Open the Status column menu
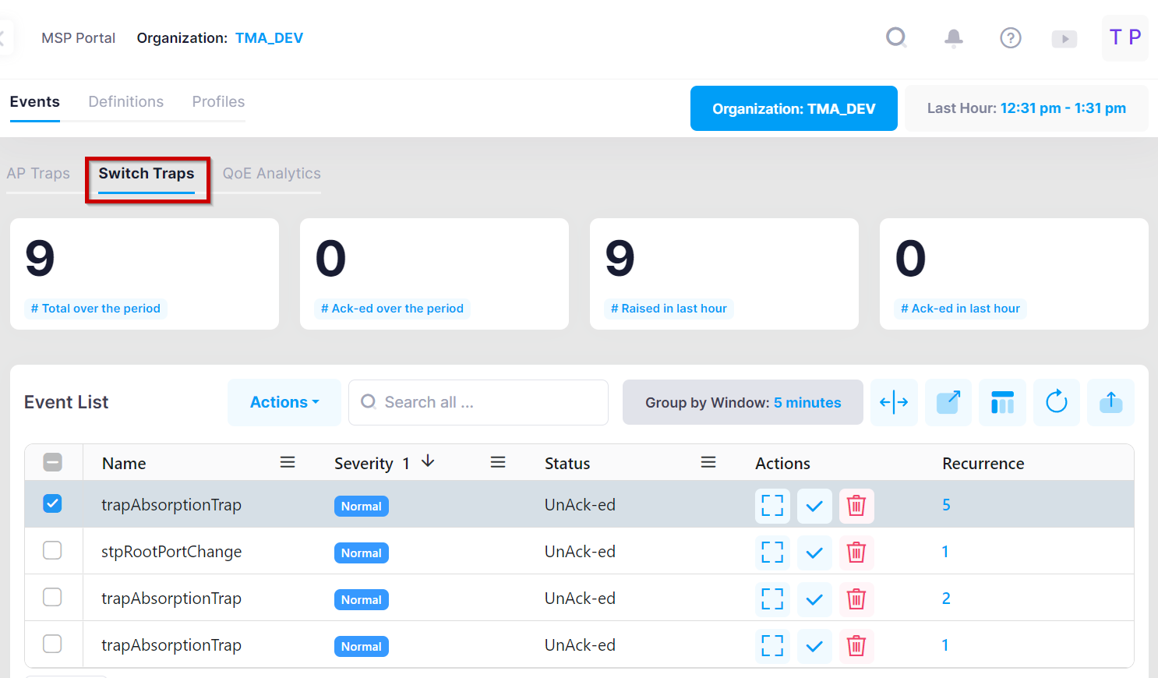 (708, 462)
